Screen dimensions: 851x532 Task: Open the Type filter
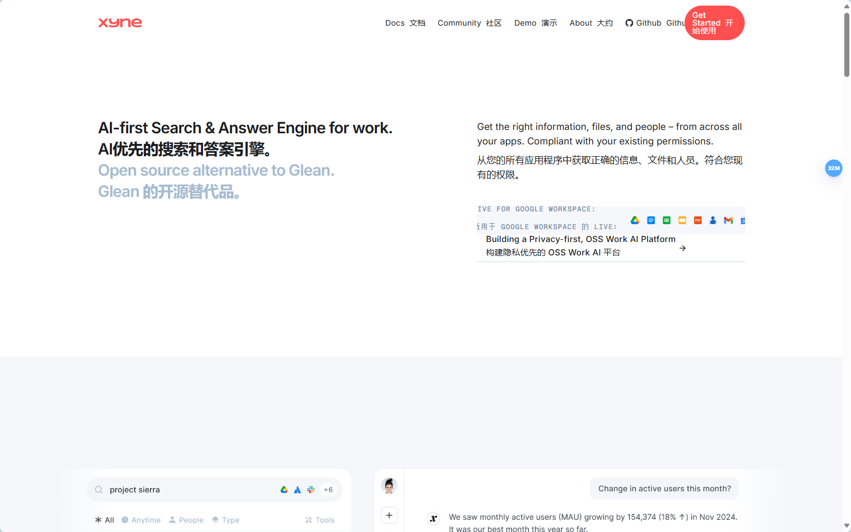pos(225,520)
